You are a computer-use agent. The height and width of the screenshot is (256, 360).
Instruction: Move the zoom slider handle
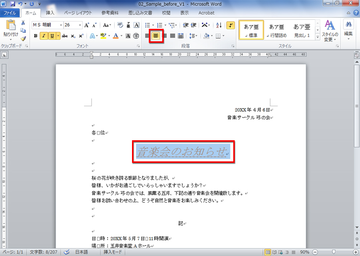point(334,252)
